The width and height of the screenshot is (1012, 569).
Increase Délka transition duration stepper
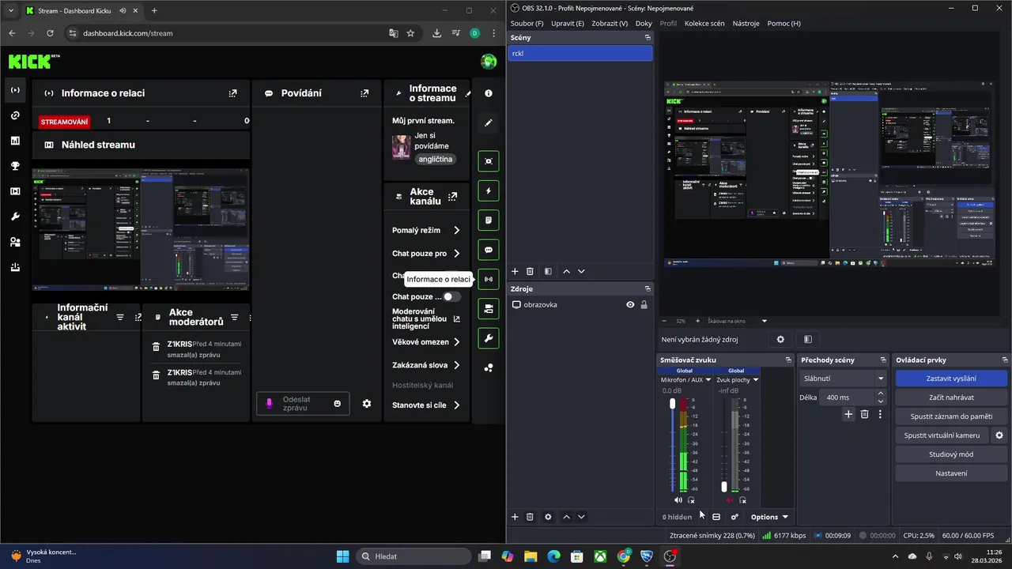click(x=880, y=394)
